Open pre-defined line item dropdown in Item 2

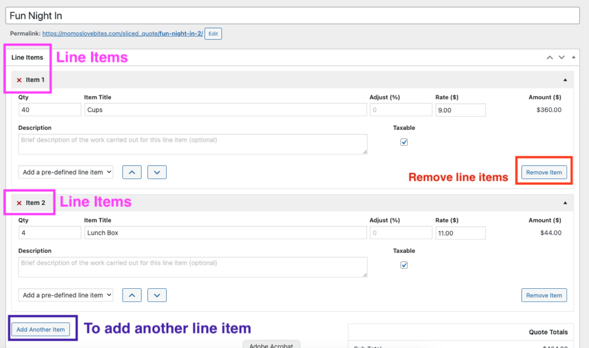(66, 295)
